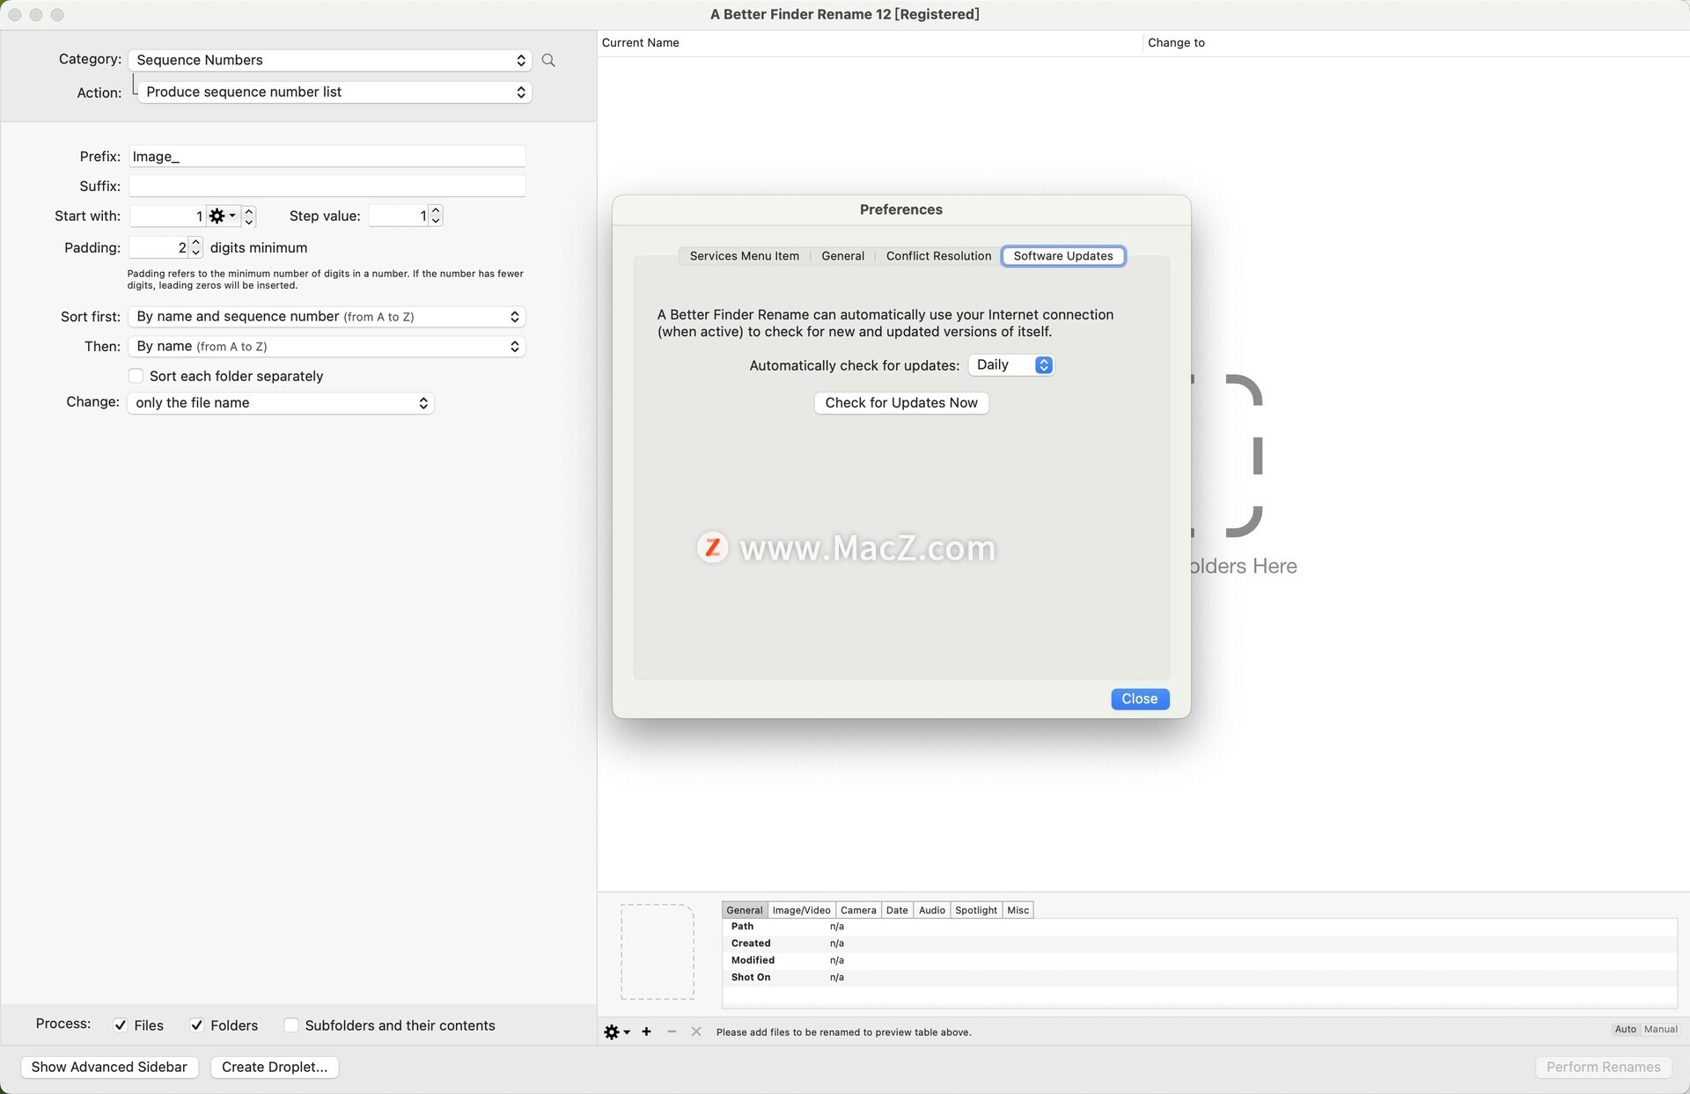The height and width of the screenshot is (1094, 1690).
Task: Switch to Audio metadata tab
Action: pos(931,910)
